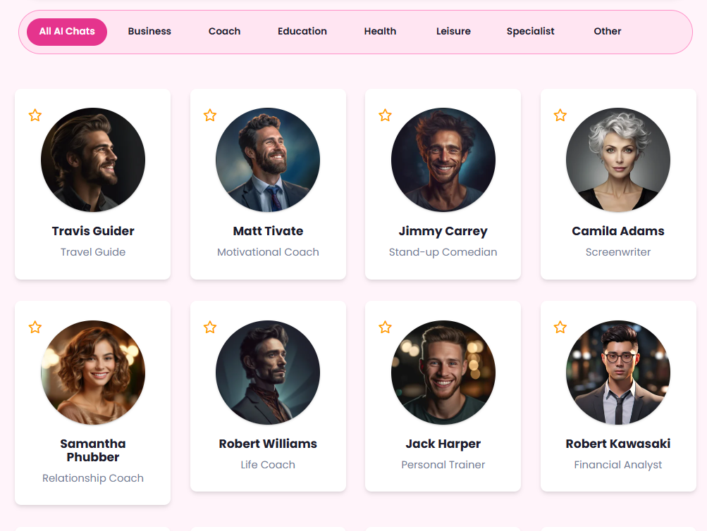Viewport: 707px width, 531px height.
Task: Open the Coach category filter
Action: tap(224, 32)
